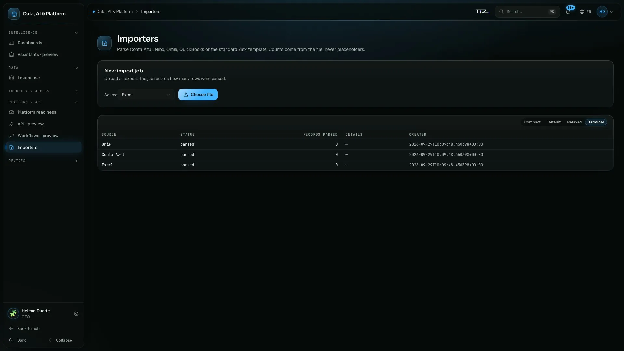The height and width of the screenshot is (351, 624).
Task: Go to Platform readiness
Action: [x=43, y=112]
